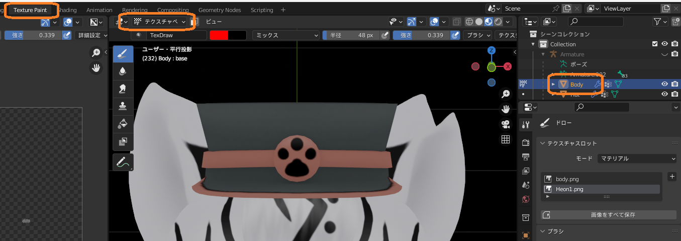
Task: Open the Tool properties tab
Action: [x=526, y=124]
